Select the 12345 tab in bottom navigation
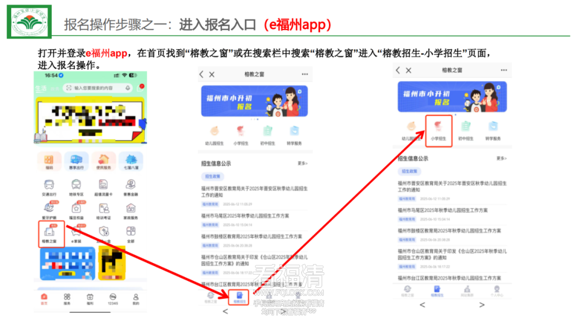The height and width of the screenshot is (324, 577). pos(113,299)
